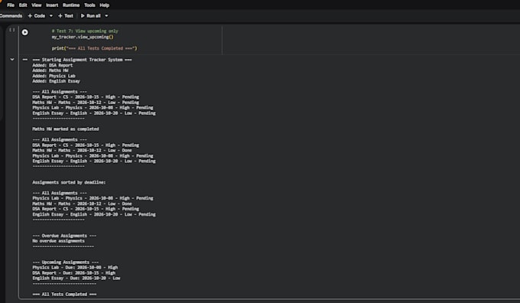
Task: Open the Edit menu
Action: point(23,5)
